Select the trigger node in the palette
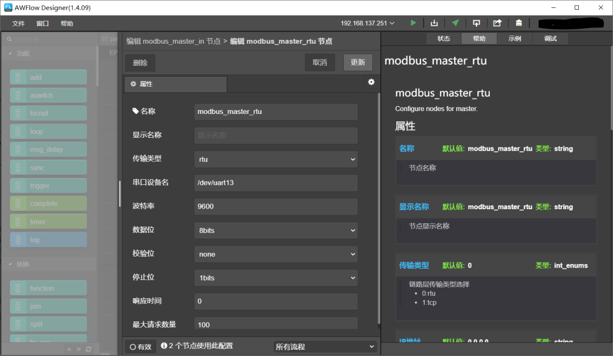The height and width of the screenshot is (356, 613). 48,185
